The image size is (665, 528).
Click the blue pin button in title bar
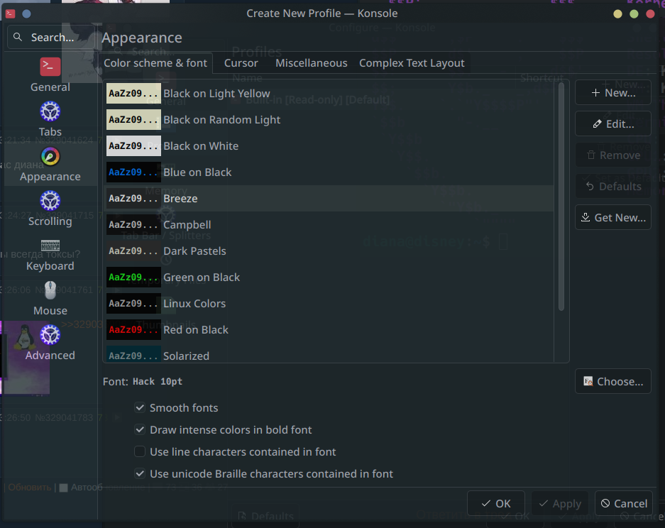[26, 13]
